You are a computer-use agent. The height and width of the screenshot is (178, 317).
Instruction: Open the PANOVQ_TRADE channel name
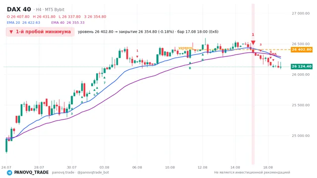coord(31,173)
